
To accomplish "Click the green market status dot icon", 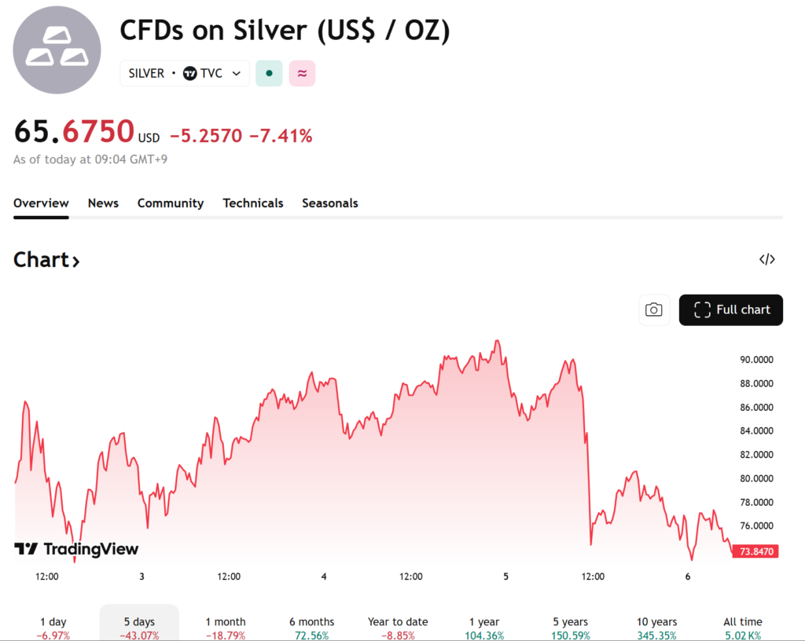I will pos(269,73).
